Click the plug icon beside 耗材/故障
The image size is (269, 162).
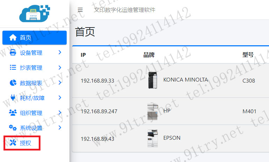(13, 98)
